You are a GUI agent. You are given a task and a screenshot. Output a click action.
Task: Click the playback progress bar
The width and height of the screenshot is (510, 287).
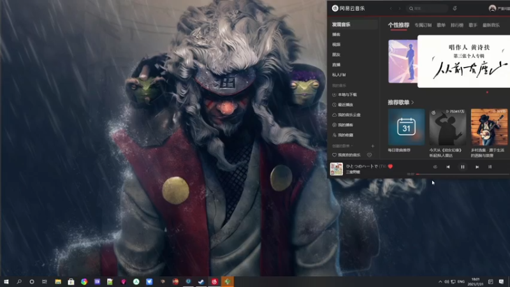point(463,174)
